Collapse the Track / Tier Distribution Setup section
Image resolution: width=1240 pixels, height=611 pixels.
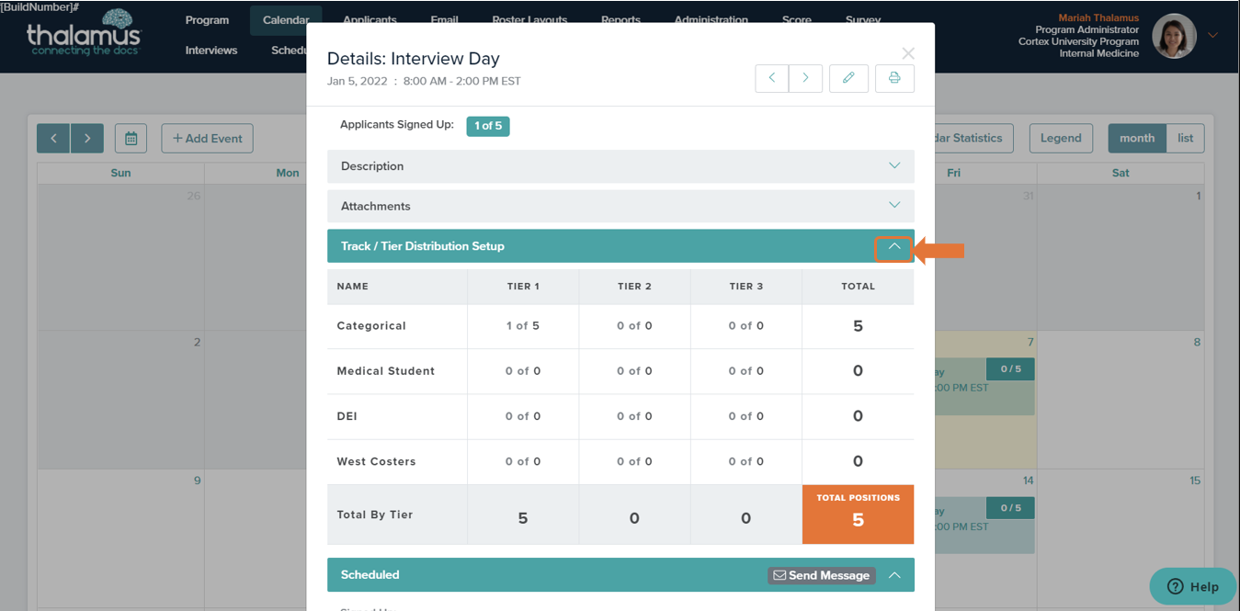[x=894, y=246]
